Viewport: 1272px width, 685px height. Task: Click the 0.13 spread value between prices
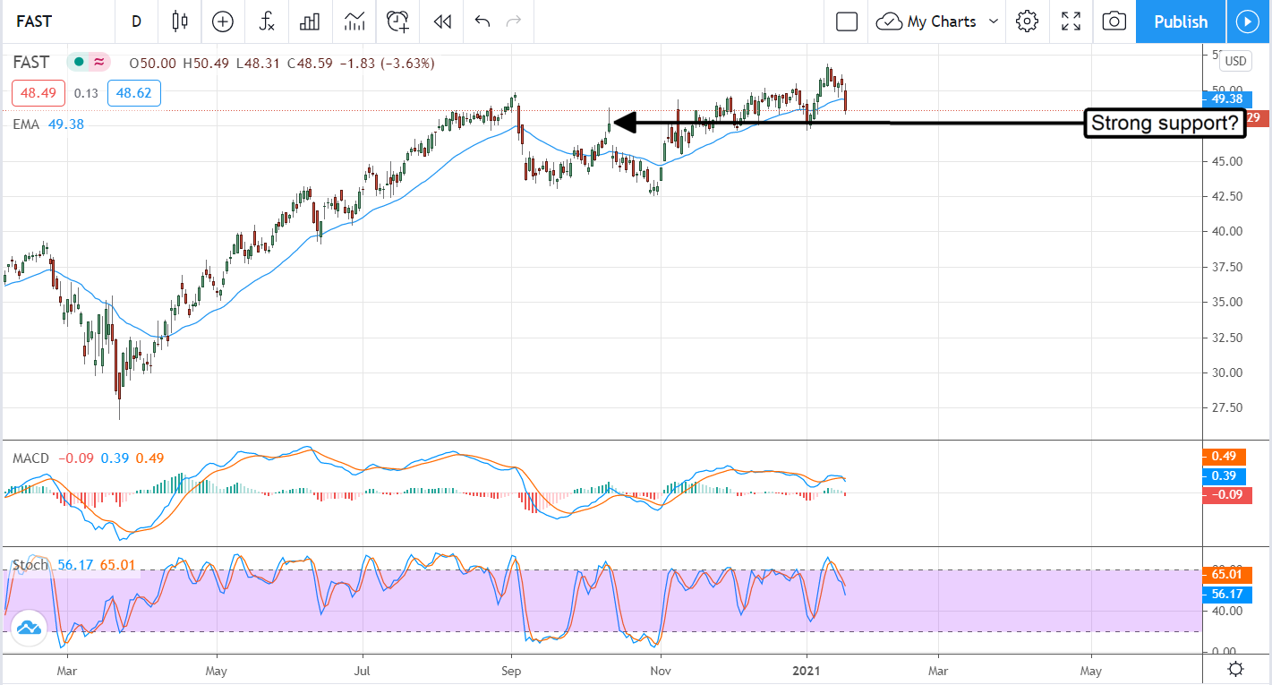[86, 92]
